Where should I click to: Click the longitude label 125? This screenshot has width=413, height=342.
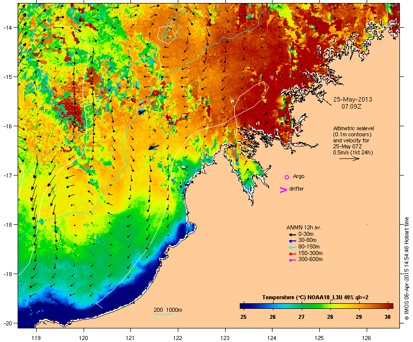tap(319, 338)
